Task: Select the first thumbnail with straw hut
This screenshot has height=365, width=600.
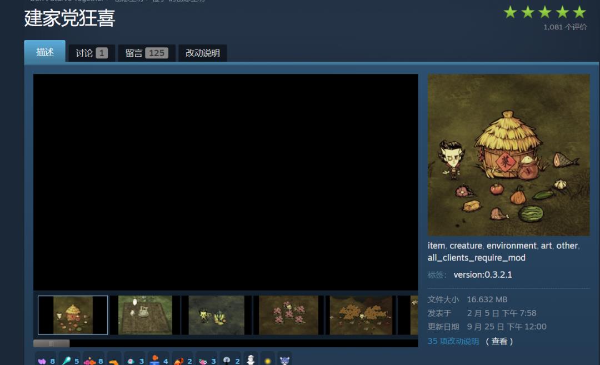Action: coord(73,315)
